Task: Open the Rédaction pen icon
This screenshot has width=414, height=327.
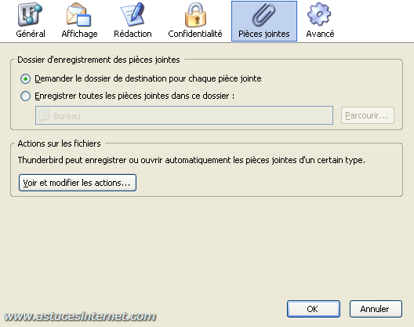Action: pos(133,15)
